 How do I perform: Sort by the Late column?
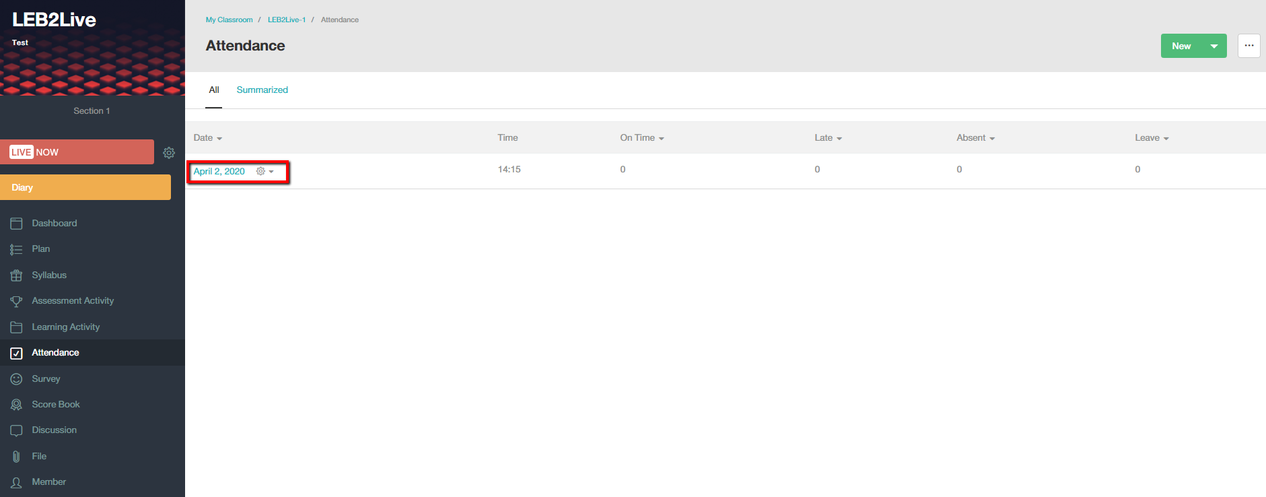(828, 138)
